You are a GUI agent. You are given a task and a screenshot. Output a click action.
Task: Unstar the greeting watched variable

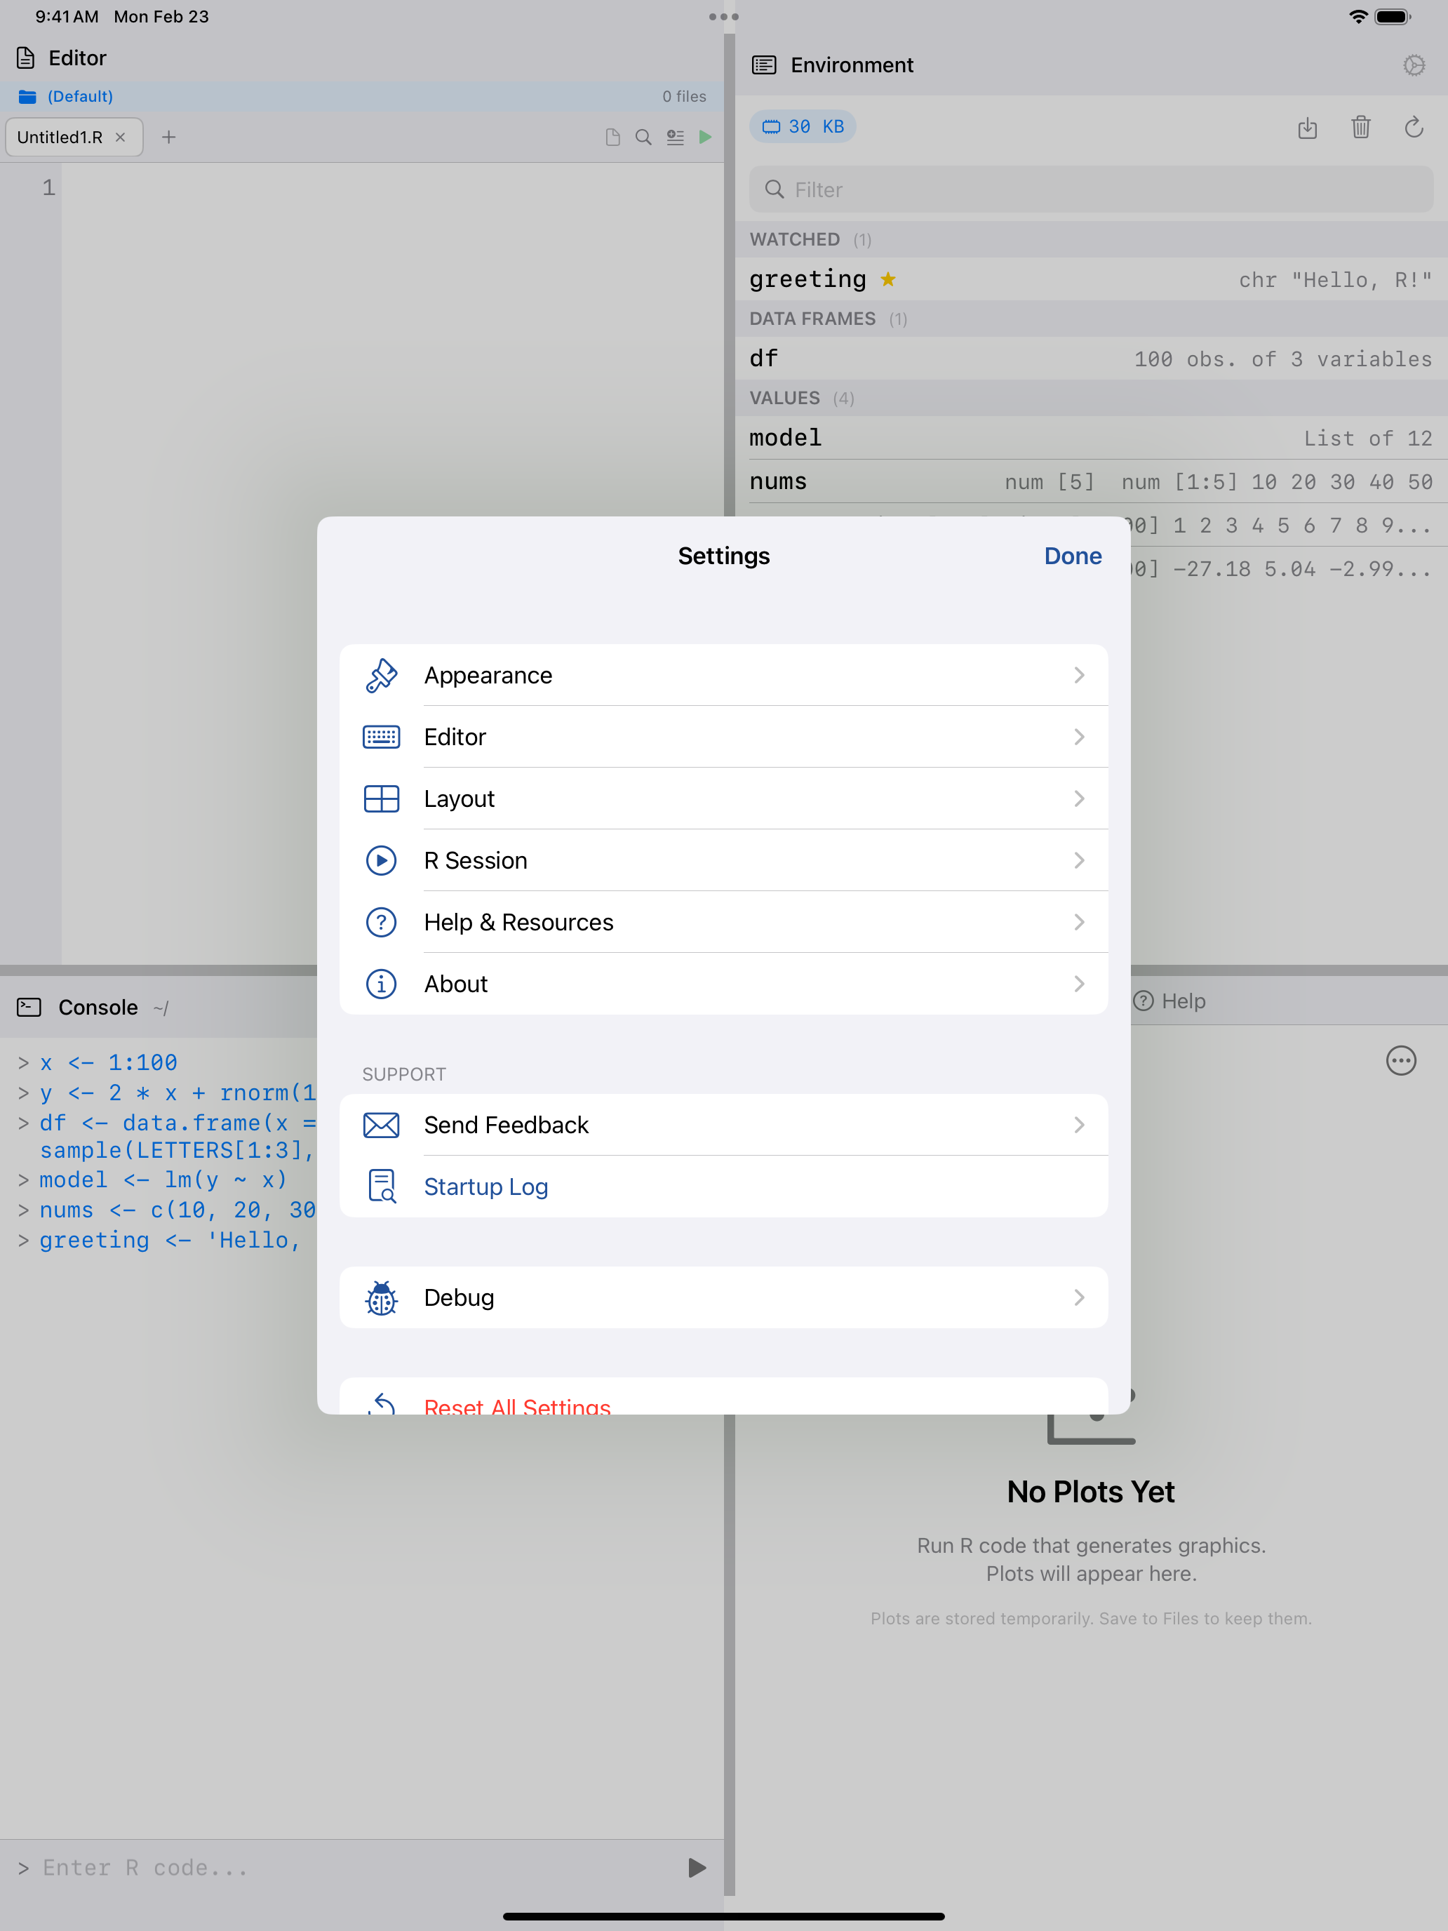coord(889,279)
